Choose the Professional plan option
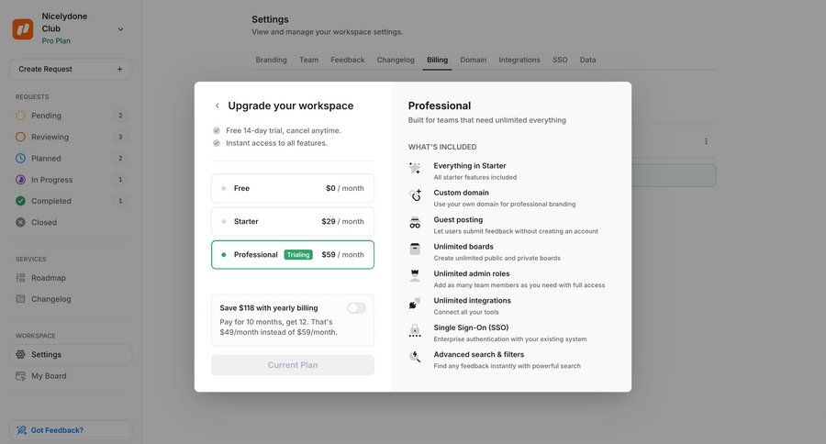826x444 pixels. click(293, 255)
